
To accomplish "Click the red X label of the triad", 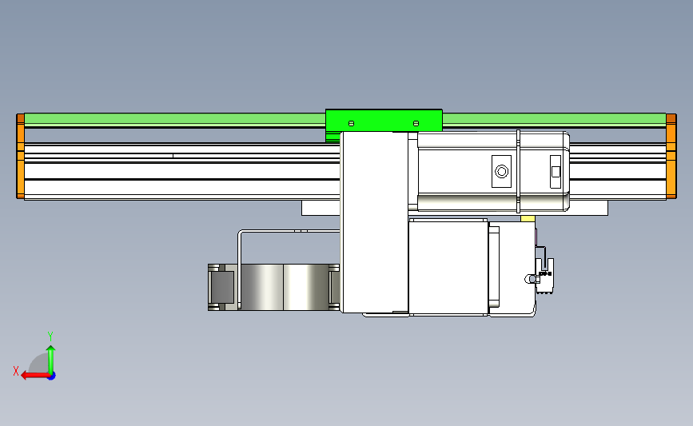I will [16, 371].
